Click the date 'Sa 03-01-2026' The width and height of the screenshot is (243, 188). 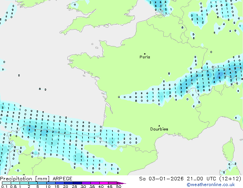click(161, 179)
